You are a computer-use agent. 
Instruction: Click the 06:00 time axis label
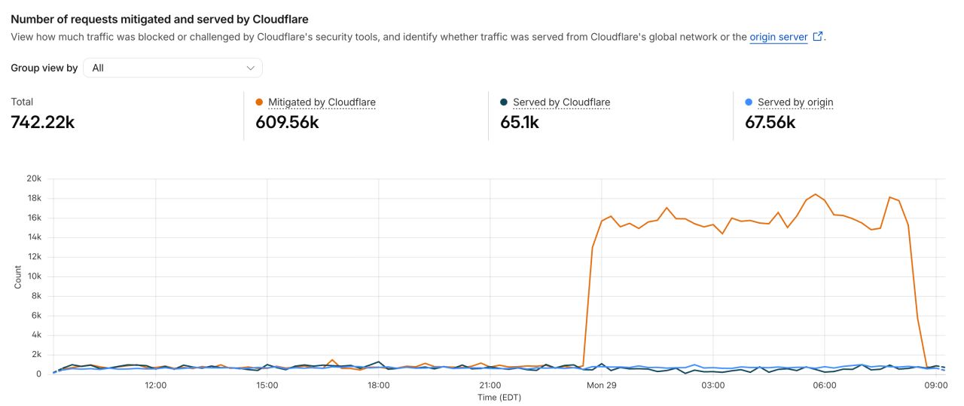(825, 385)
